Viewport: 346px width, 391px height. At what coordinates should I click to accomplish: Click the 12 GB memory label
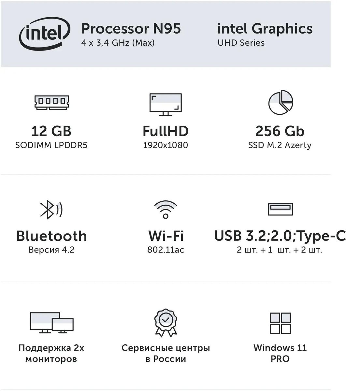click(51, 131)
